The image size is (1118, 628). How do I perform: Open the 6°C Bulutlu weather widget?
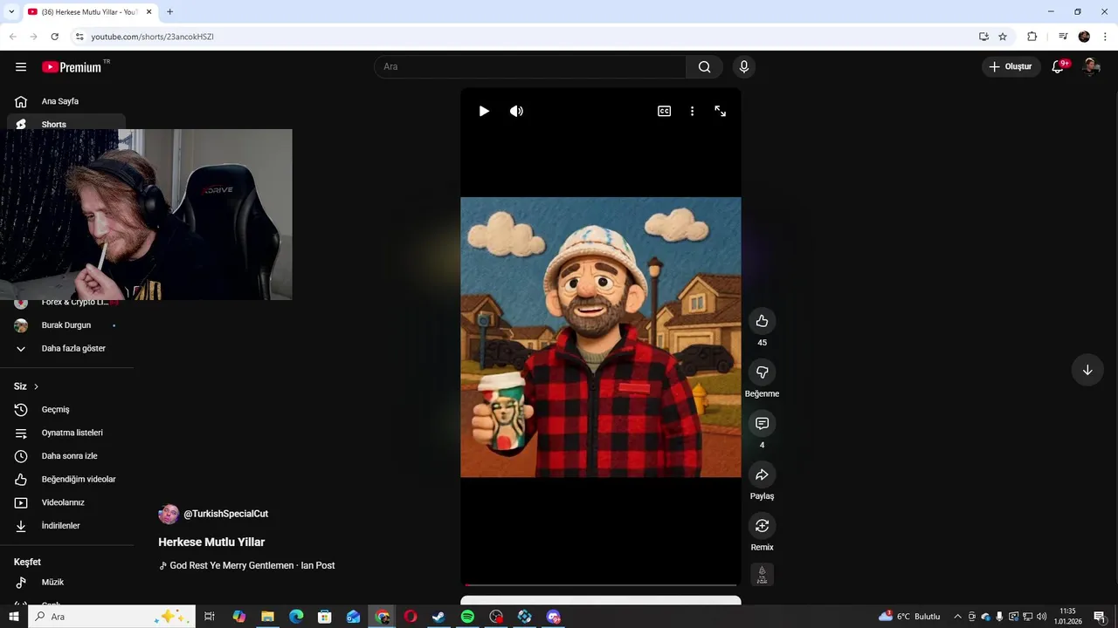coord(911,617)
